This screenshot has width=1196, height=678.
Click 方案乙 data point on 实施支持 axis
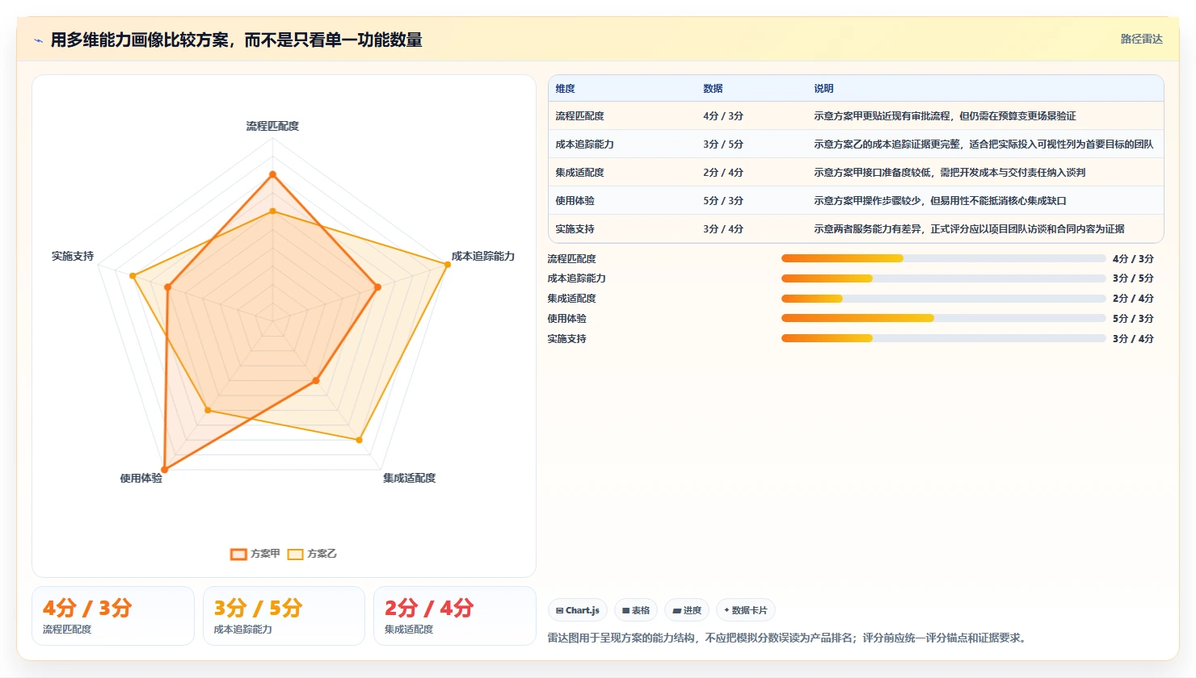[133, 276]
